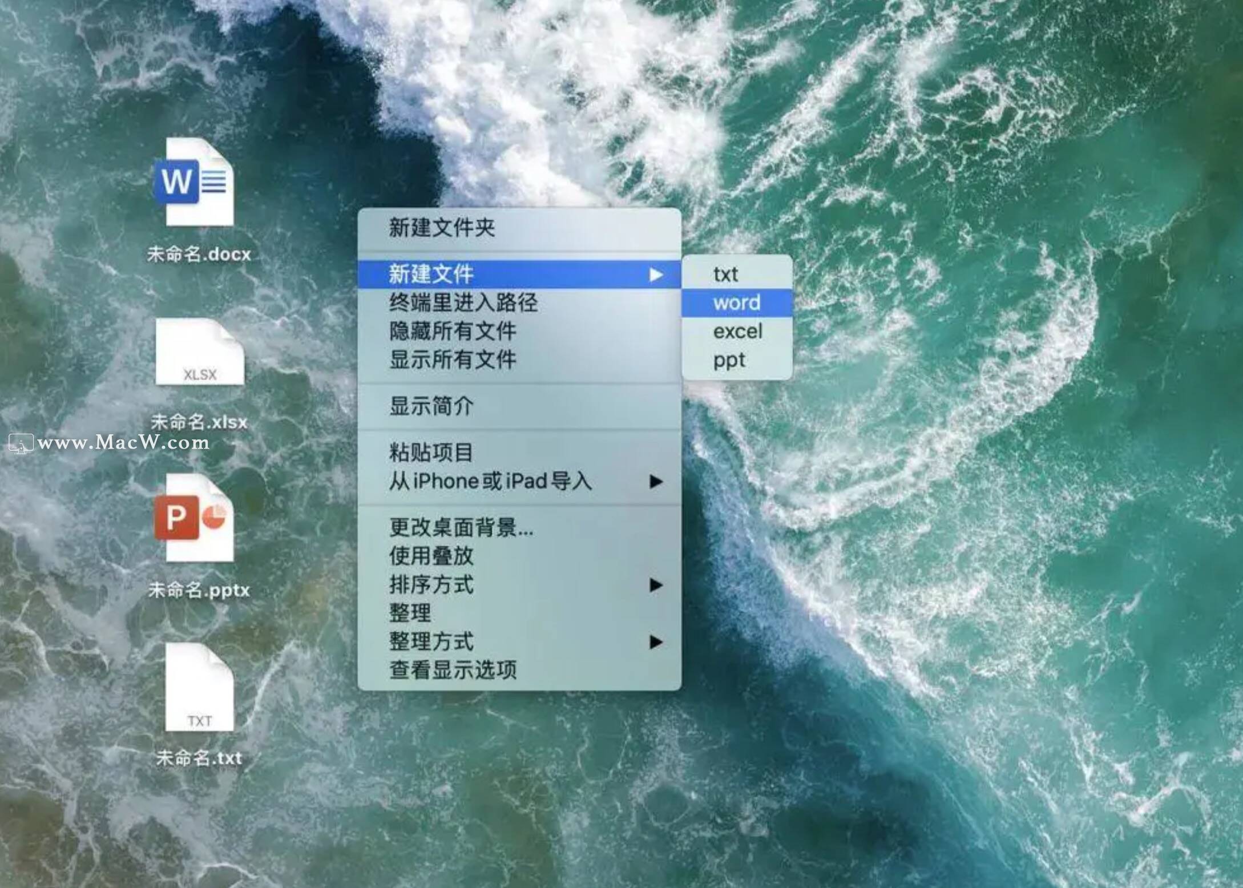1243x888 pixels.
Task: Select the 未命名.xlsx file icon
Action: (x=199, y=353)
